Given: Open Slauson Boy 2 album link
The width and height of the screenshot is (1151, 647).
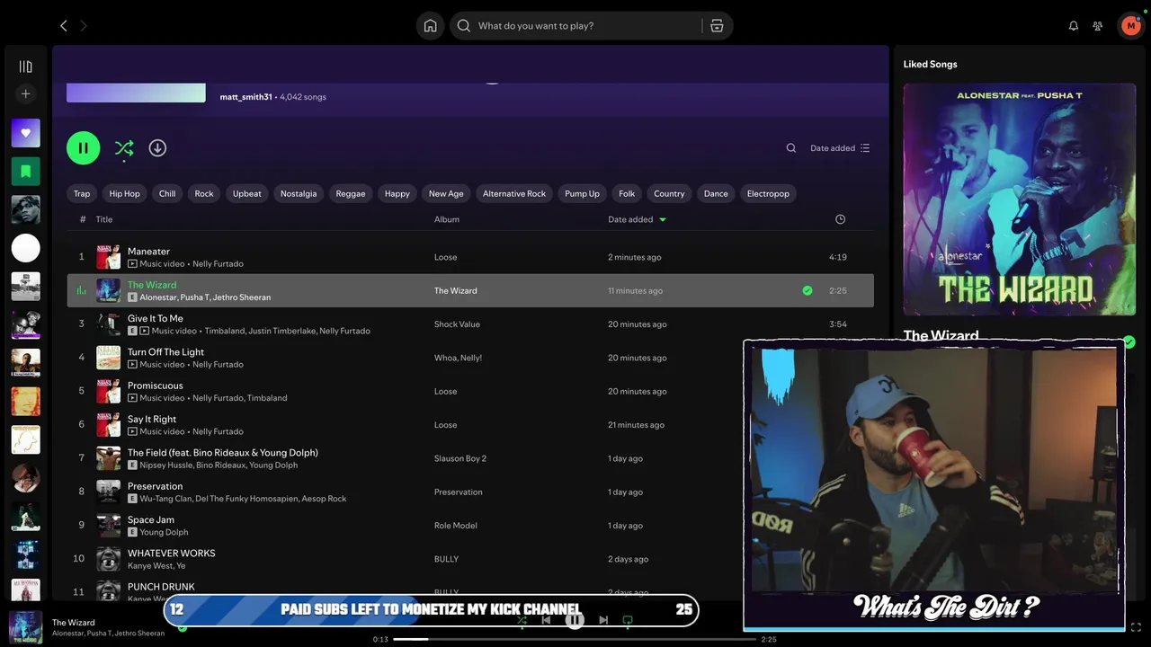Looking at the screenshot, I should coord(460,458).
